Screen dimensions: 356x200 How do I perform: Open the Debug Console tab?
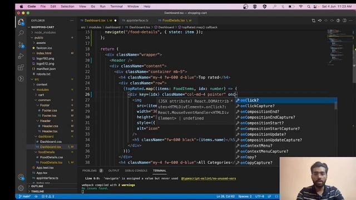point(136,171)
